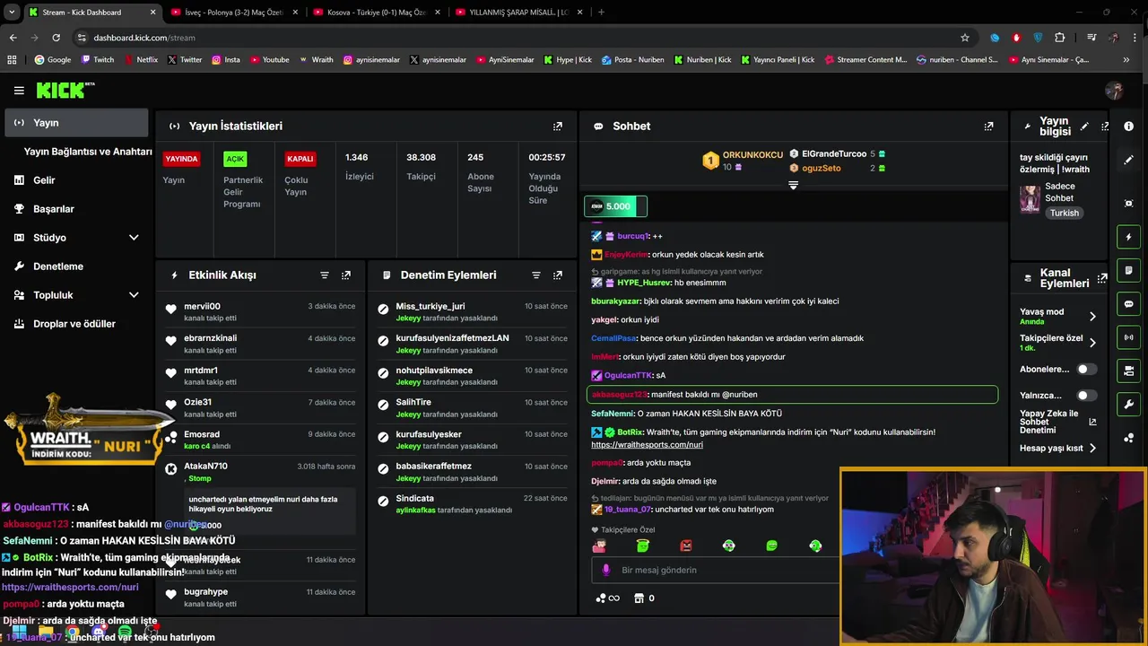The image size is (1148, 646).
Task: Open the tab search dropdown in Chrome
Action: point(13,13)
